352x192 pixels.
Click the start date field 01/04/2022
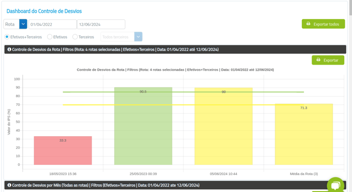53,24
